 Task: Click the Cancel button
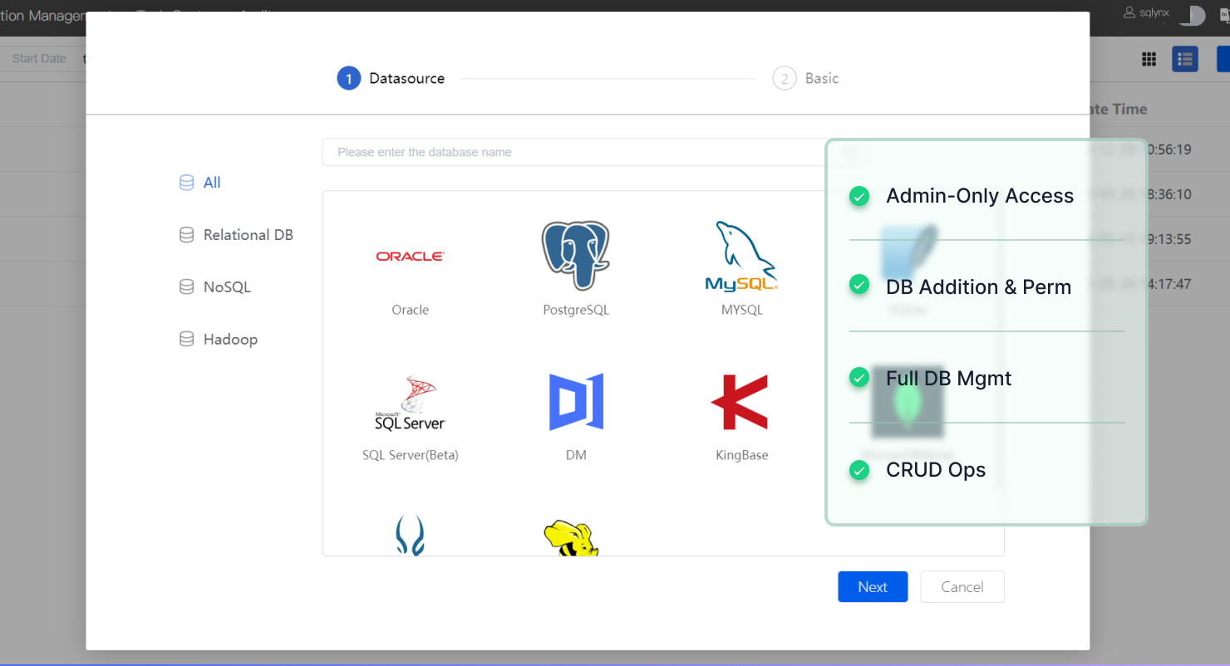pos(962,586)
